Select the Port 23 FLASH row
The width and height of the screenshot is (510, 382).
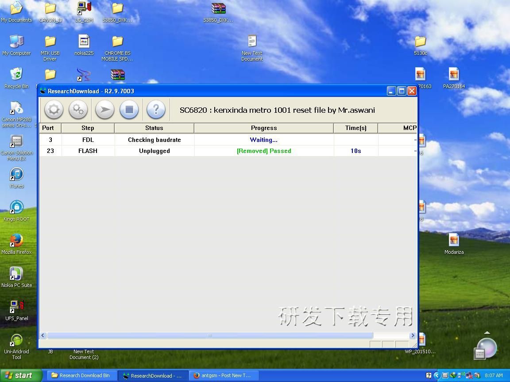pyautogui.click(x=154, y=151)
